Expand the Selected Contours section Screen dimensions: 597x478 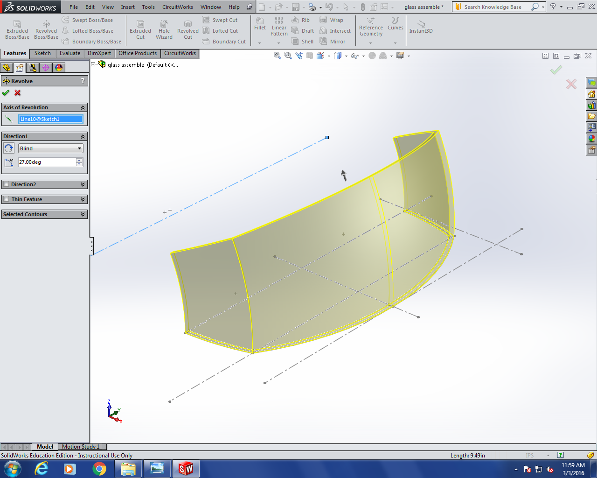tap(83, 214)
